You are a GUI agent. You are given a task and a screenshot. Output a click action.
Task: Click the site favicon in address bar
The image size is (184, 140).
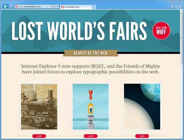(16, 6)
